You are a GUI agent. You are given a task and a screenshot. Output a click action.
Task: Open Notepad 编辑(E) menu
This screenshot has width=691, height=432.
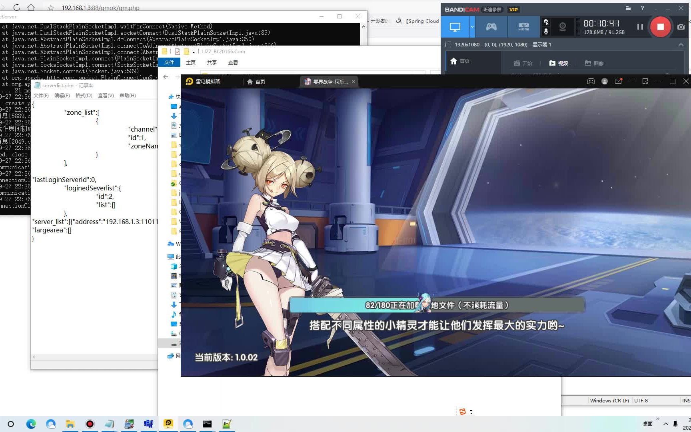(x=62, y=96)
